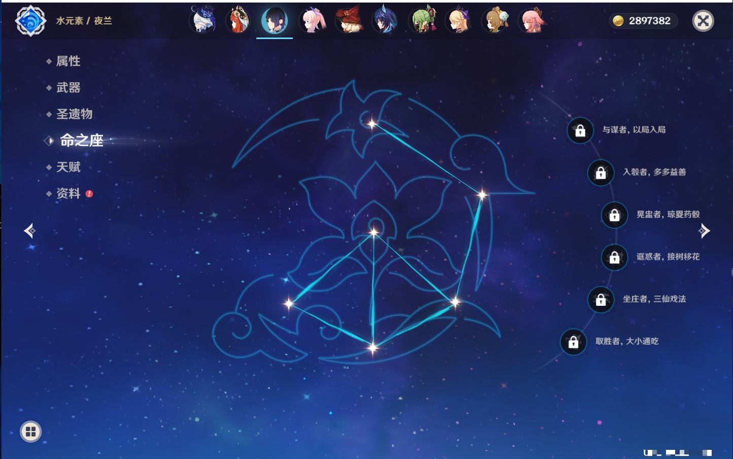The width and height of the screenshot is (733, 459).
Task: Tap the lock icon beside 坐庄者，三仙戏法
Action: [x=601, y=299]
